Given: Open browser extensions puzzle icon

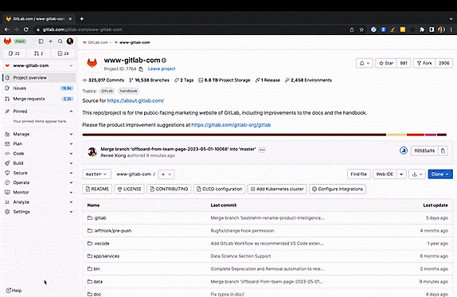Looking at the screenshot, I should tap(422, 29).
